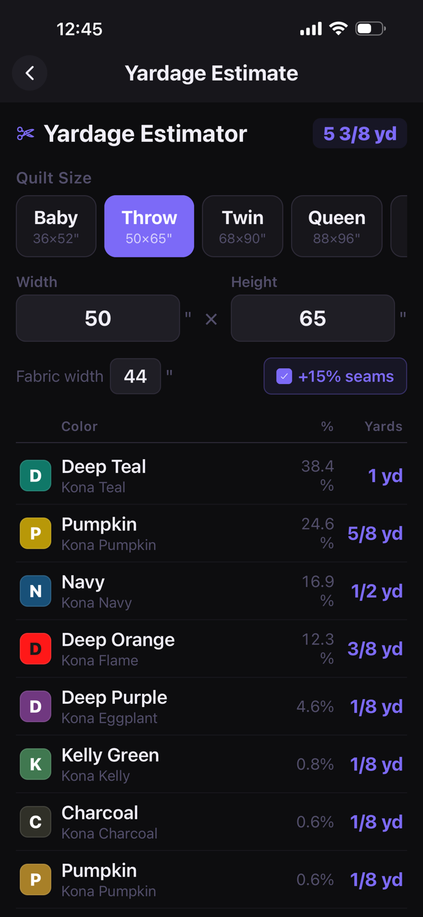423x917 pixels.
Task: Click the Width input field
Action: 98,318
